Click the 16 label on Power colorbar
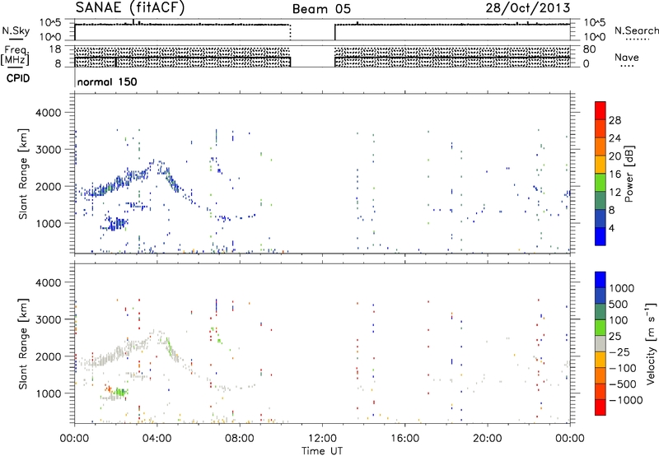659x456 pixels. 615,174
